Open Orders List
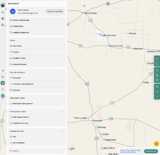This screenshot has width=160, height=155. (37, 46)
